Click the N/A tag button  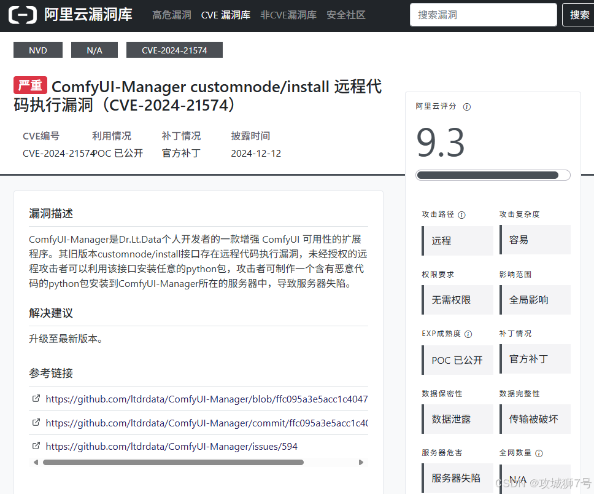94,50
